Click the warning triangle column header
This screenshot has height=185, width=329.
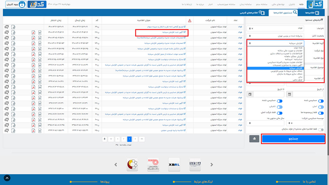pyautogui.click(x=190, y=20)
